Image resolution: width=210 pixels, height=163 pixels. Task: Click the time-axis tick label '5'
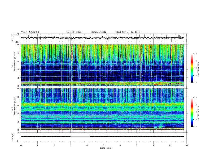(104, 145)
